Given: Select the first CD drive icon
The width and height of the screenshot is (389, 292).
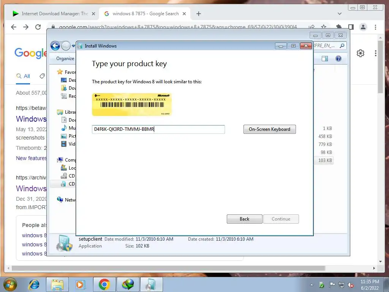Looking at the screenshot, I should click(x=64, y=176).
